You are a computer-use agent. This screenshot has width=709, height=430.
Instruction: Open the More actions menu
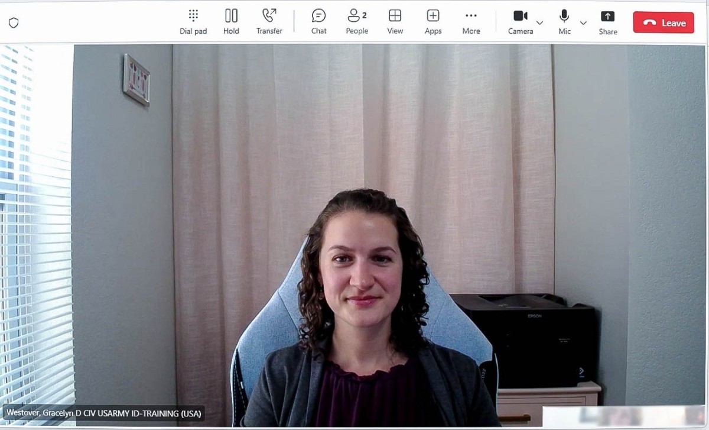(x=471, y=22)
